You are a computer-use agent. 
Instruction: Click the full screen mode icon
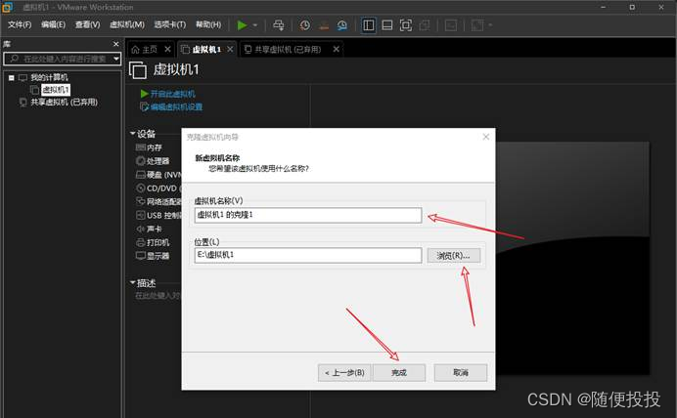[406, 25]
